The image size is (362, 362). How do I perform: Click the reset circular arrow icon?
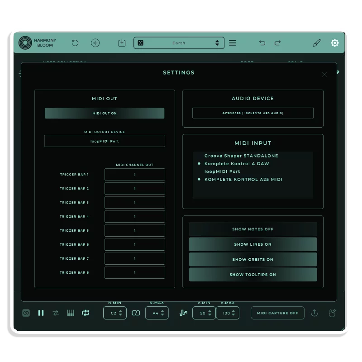[x=75, y=43]
